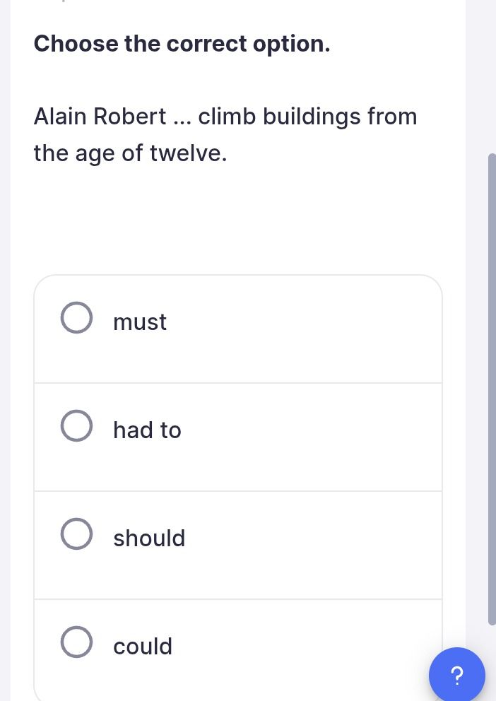The width and height of the screenshot is (496, 701).
Task: Pick the "could" radio button
Action: pyautogui.click(x=76, y=642)
